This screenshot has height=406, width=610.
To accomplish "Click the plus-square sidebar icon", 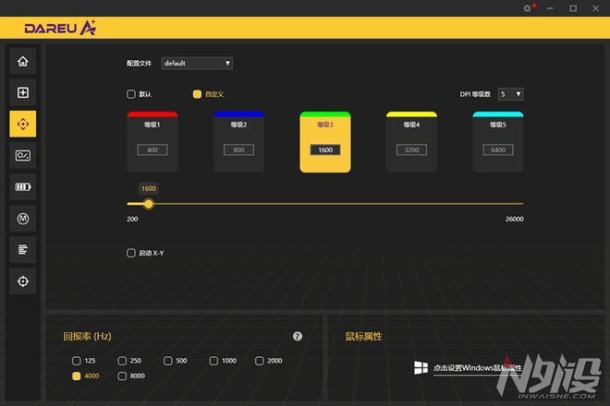I will click(23, 92).
